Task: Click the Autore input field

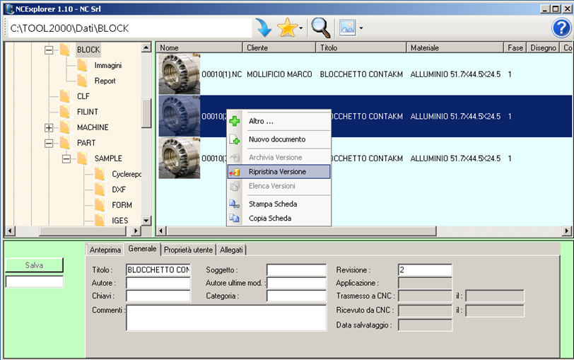Action: click(158, 283)
